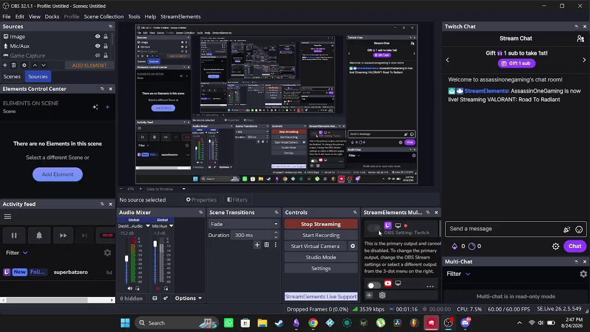
Task: Open the Twitch icon on the superbatzero row
Action: click(x=7, y=272)
